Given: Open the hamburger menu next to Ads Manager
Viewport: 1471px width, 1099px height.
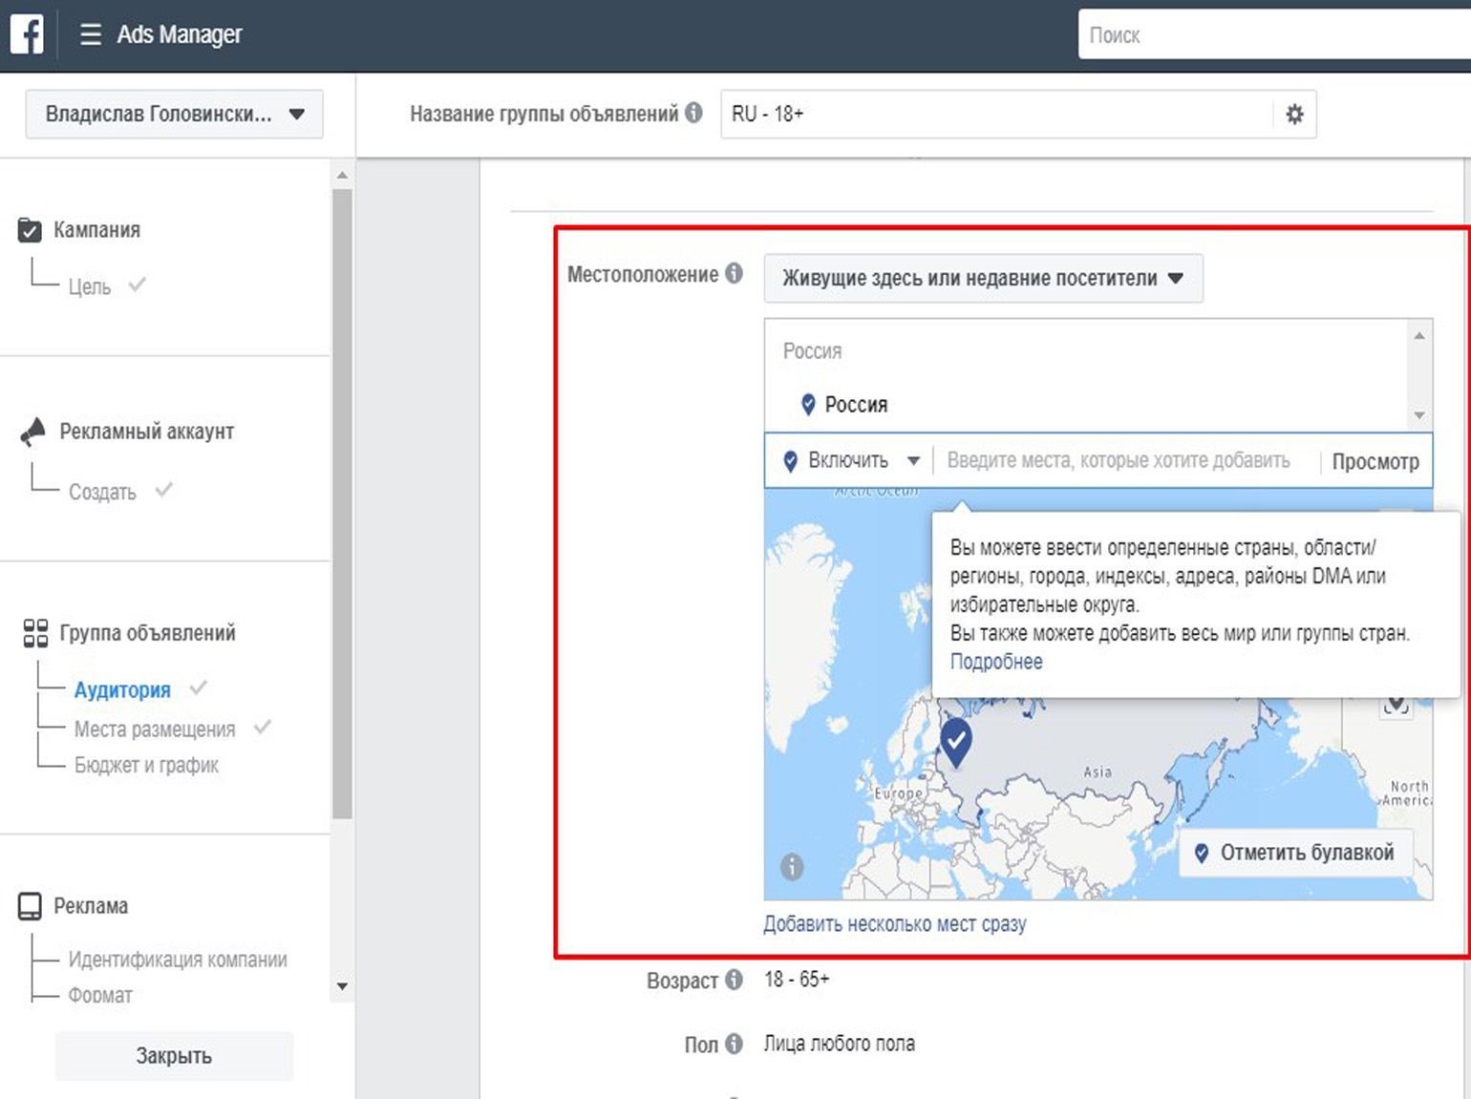Looking at the screenshot, I should 91,35.
